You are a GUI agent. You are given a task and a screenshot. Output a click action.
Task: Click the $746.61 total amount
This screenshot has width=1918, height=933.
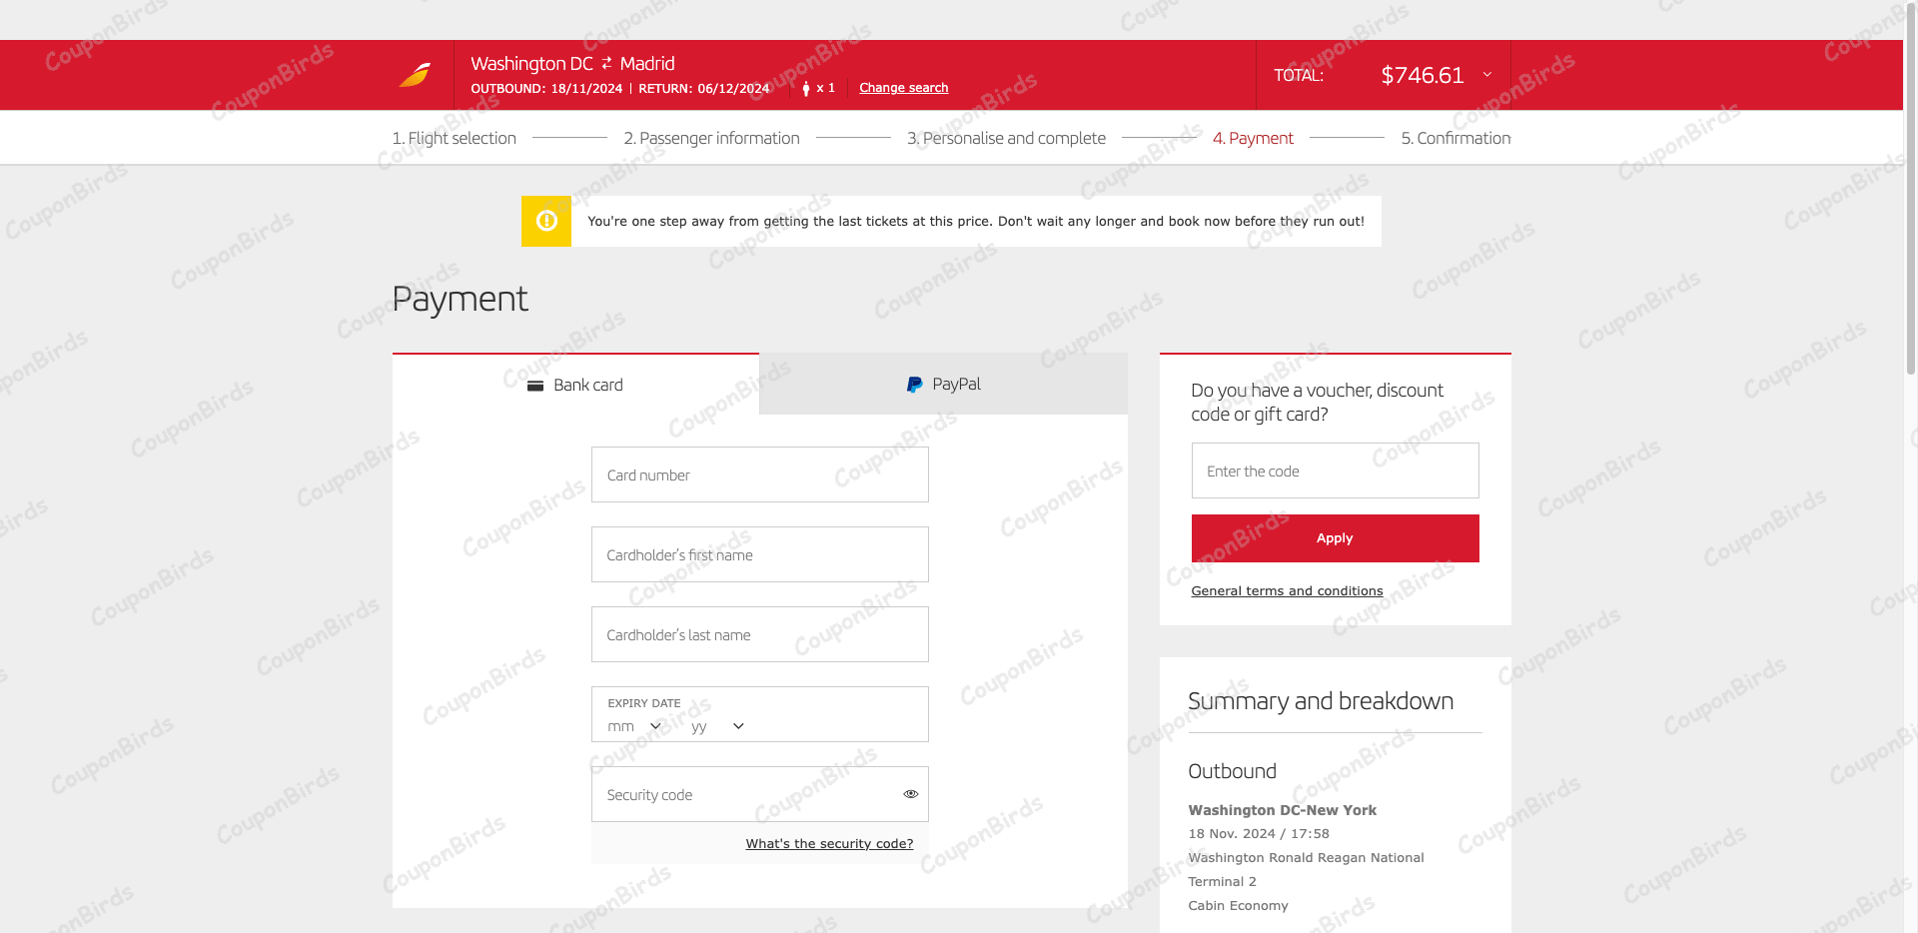pyautogui.click(x=1423, y=75)
